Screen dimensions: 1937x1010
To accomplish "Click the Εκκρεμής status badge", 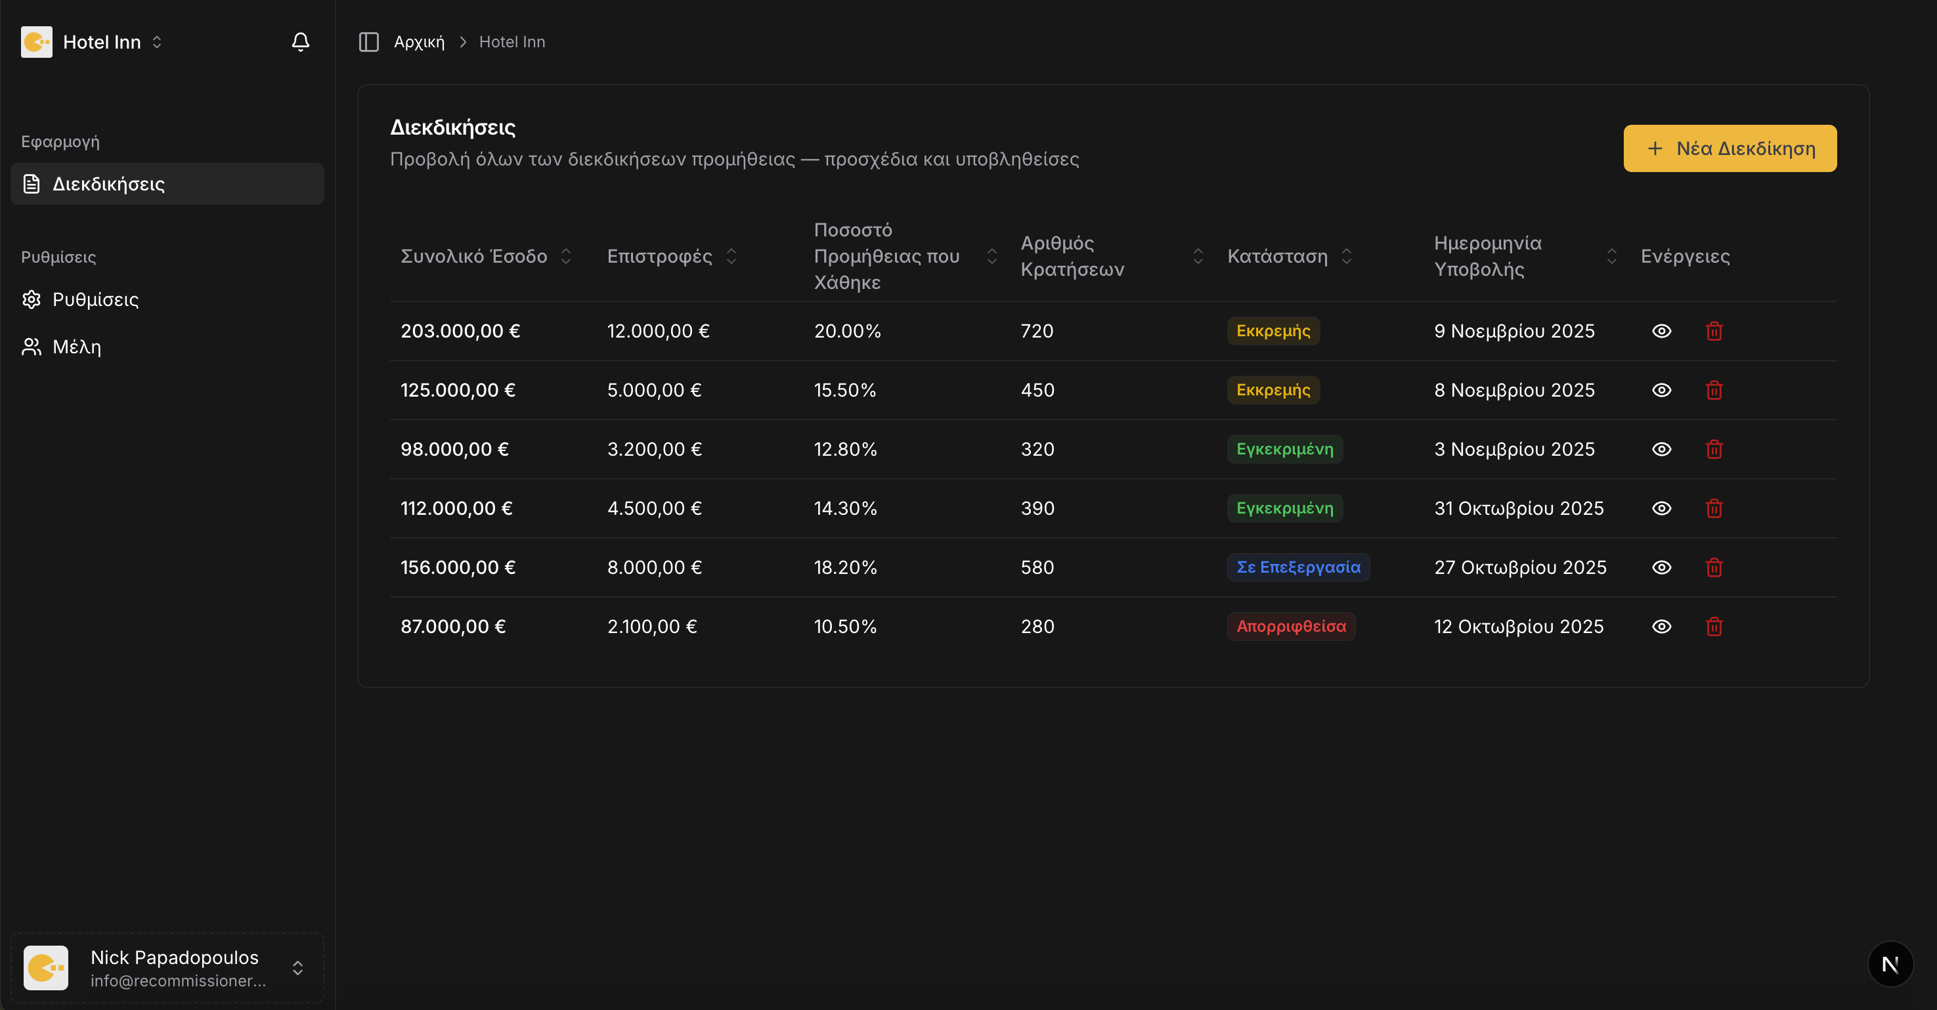I will click(1273, 330).
